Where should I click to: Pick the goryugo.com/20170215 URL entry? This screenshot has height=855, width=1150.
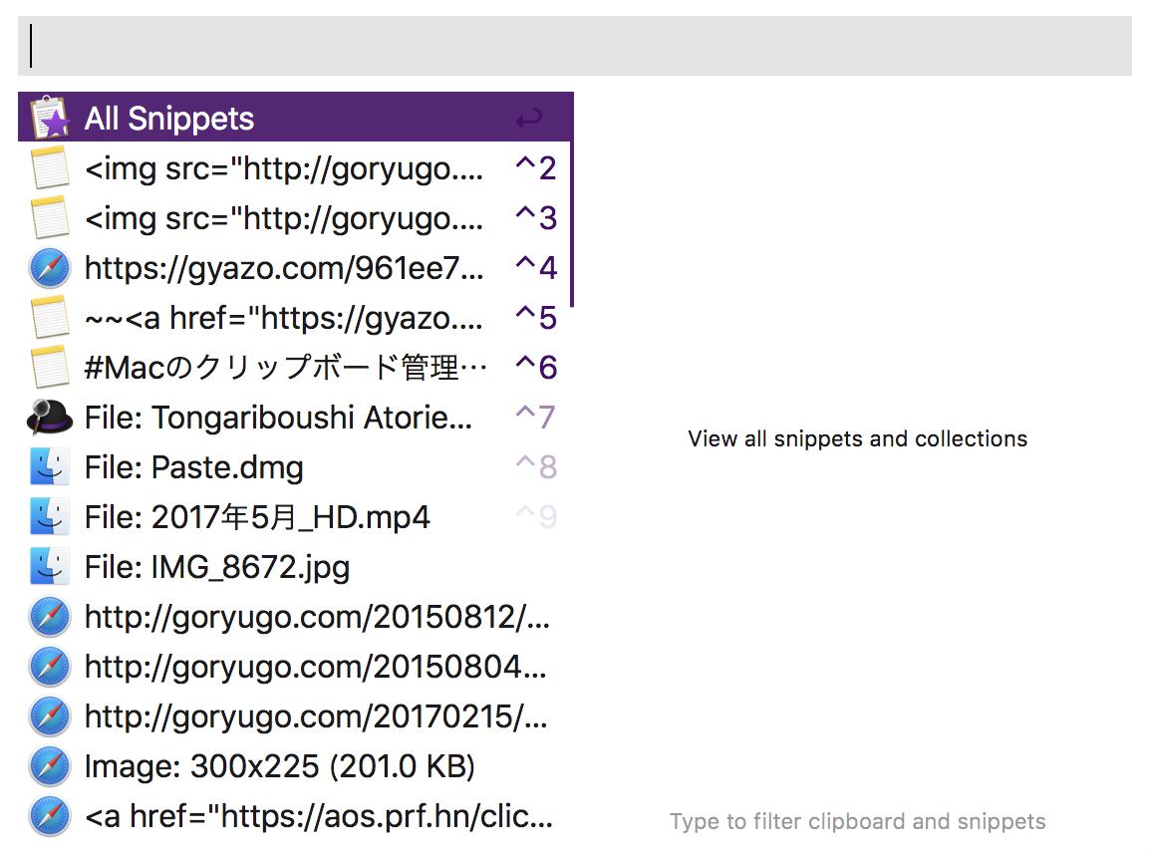click(x=316, y=716)
